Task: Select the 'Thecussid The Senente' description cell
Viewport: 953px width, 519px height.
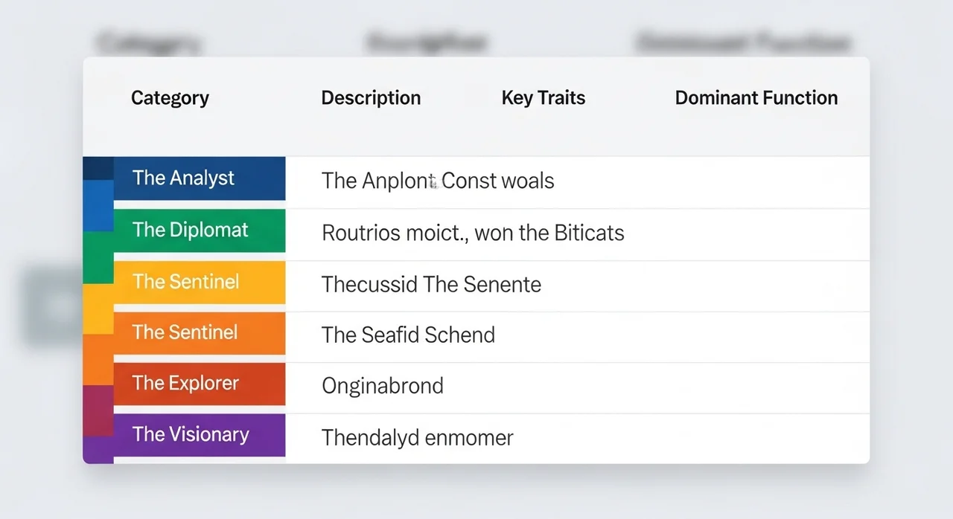Action: (431, 285)
